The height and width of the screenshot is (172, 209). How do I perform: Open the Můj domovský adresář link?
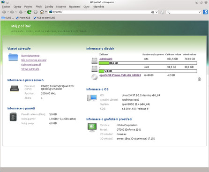[x=34, y=60]
